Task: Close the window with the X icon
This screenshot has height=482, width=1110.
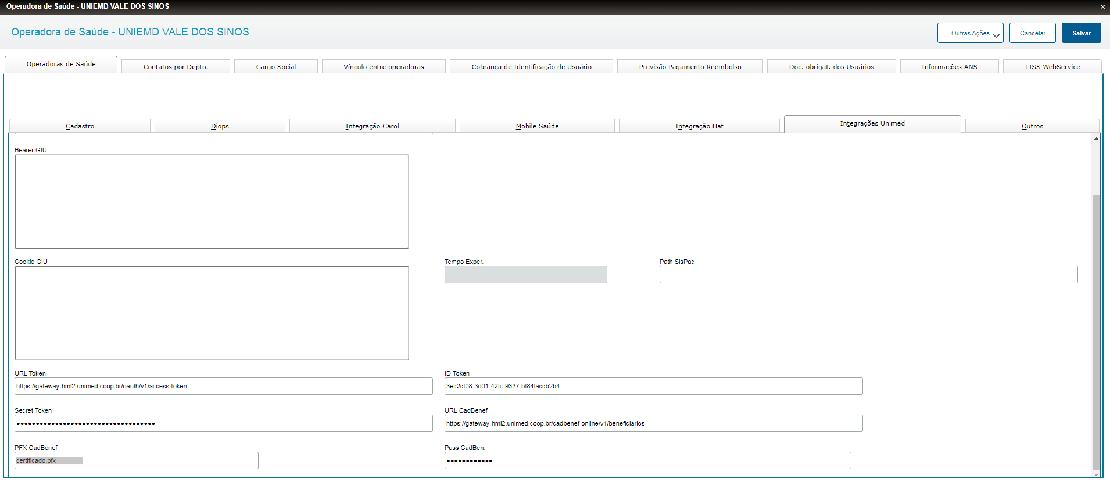Action: pos(1102,7)
